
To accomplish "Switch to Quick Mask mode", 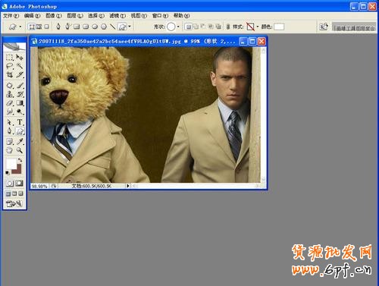I will (20, 183).
